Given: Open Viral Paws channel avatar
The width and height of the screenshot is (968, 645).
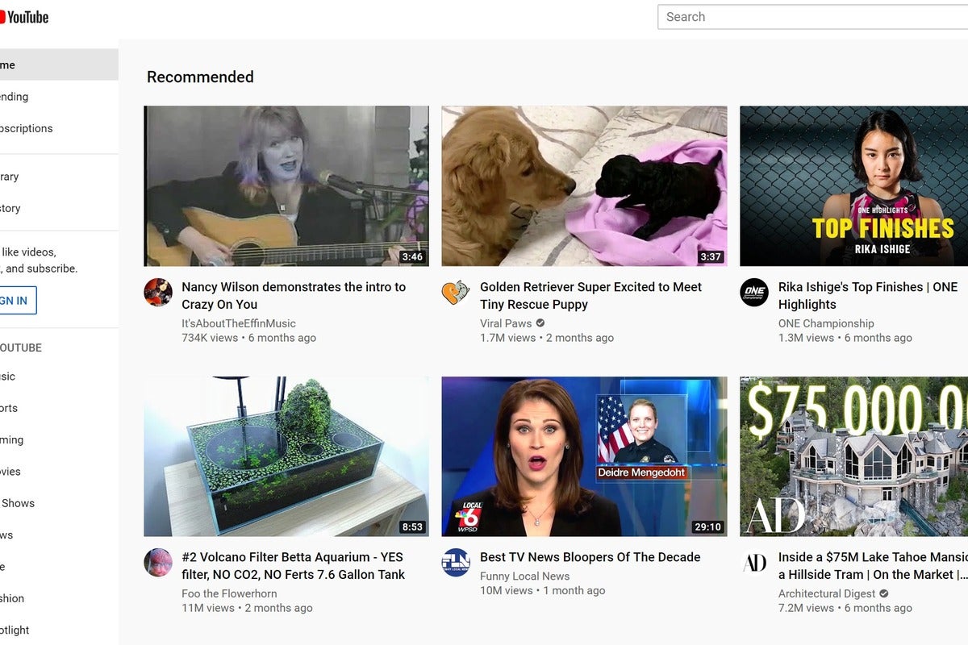Looking at the screenshot, I should (x=456, y=292).
